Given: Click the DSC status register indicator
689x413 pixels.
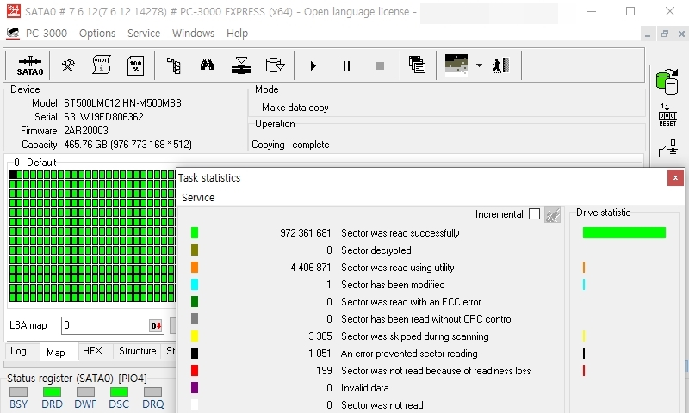Looking at the screenshot, I should point(119,392).
